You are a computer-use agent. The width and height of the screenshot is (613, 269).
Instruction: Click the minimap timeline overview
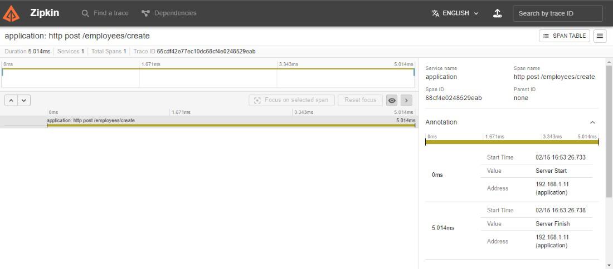[x=208, y=78]
